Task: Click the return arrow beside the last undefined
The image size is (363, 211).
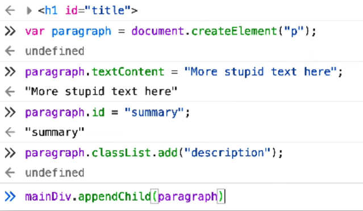Action: pos(10,173)
